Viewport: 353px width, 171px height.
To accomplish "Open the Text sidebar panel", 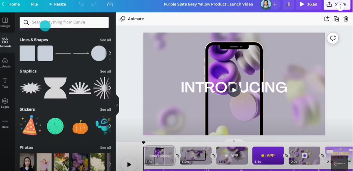I will (x=5, y=83).
